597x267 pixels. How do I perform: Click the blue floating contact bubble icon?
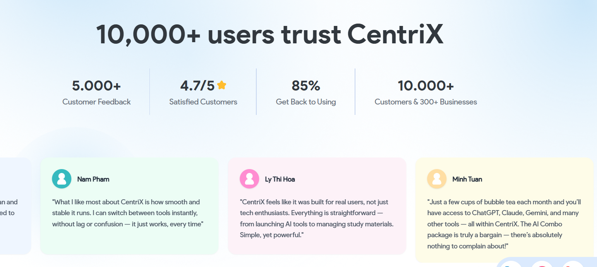(x=511, y=264)
